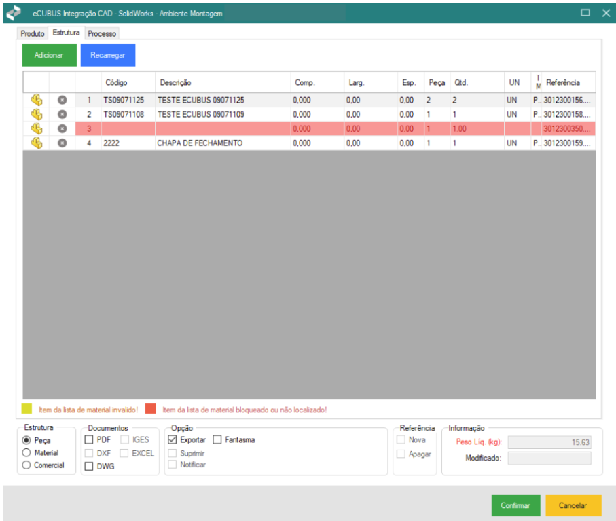Select the Material structure radio button
616x521 pixels.
coord(27,453)
